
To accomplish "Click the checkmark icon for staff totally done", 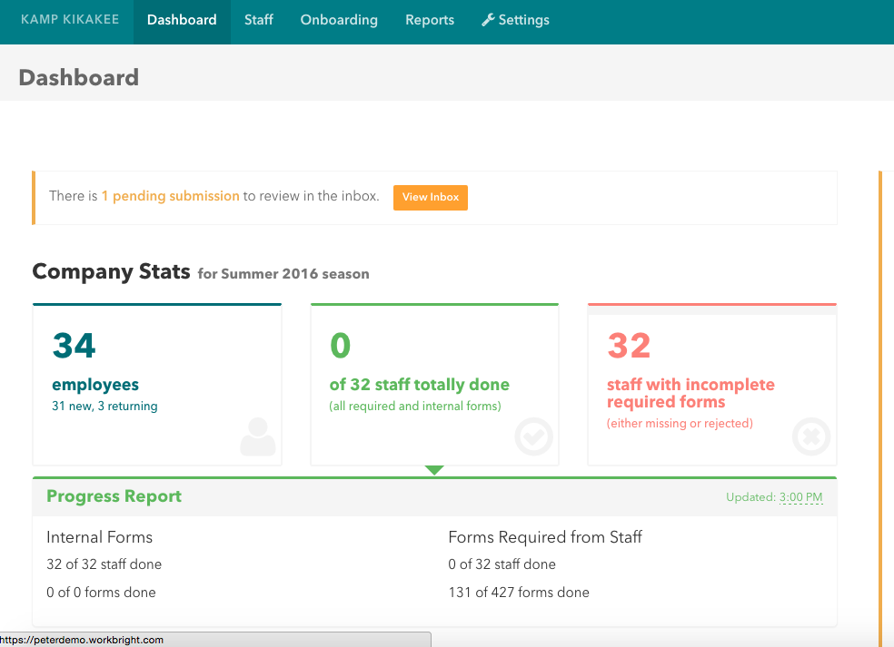I will (x=534, y=436).
